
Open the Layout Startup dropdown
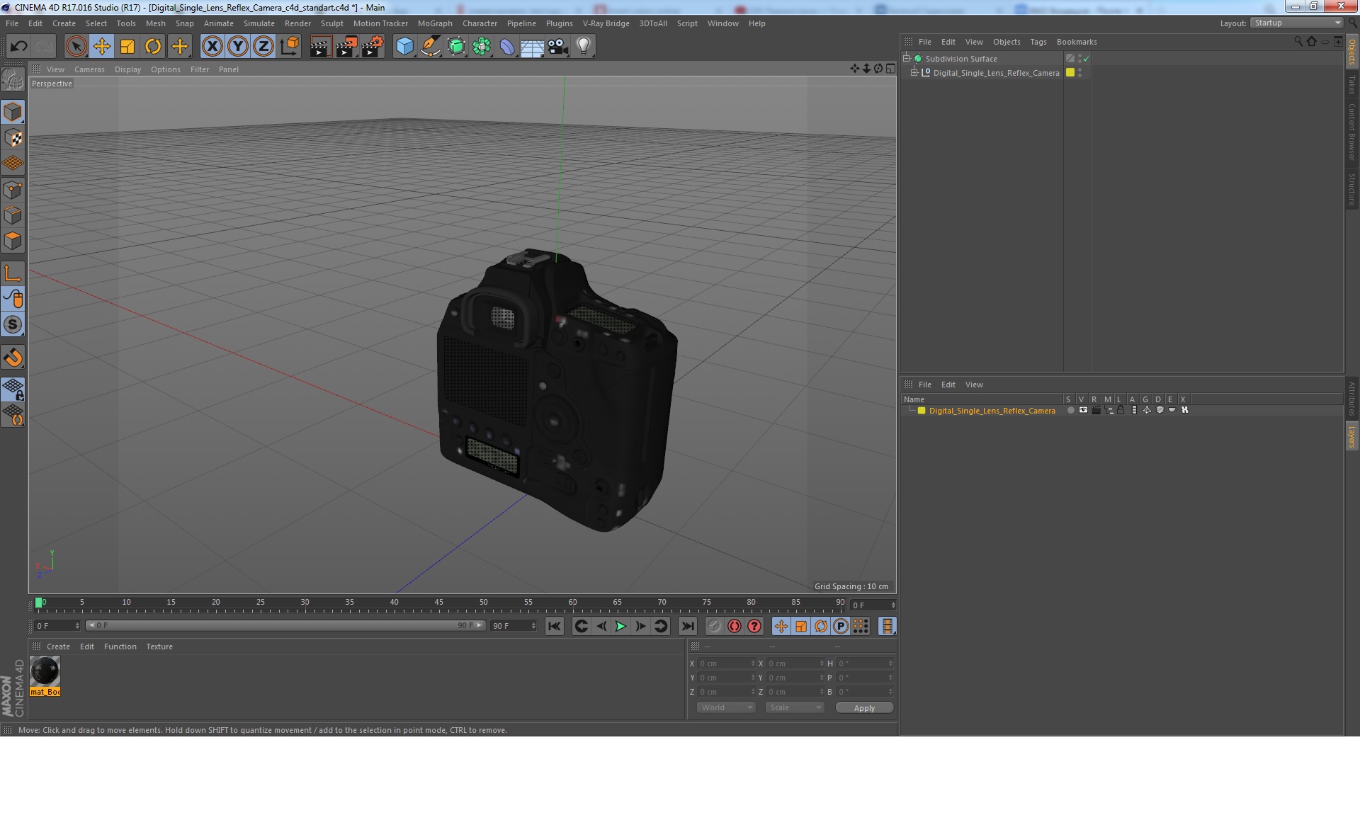coord(1297,23)
